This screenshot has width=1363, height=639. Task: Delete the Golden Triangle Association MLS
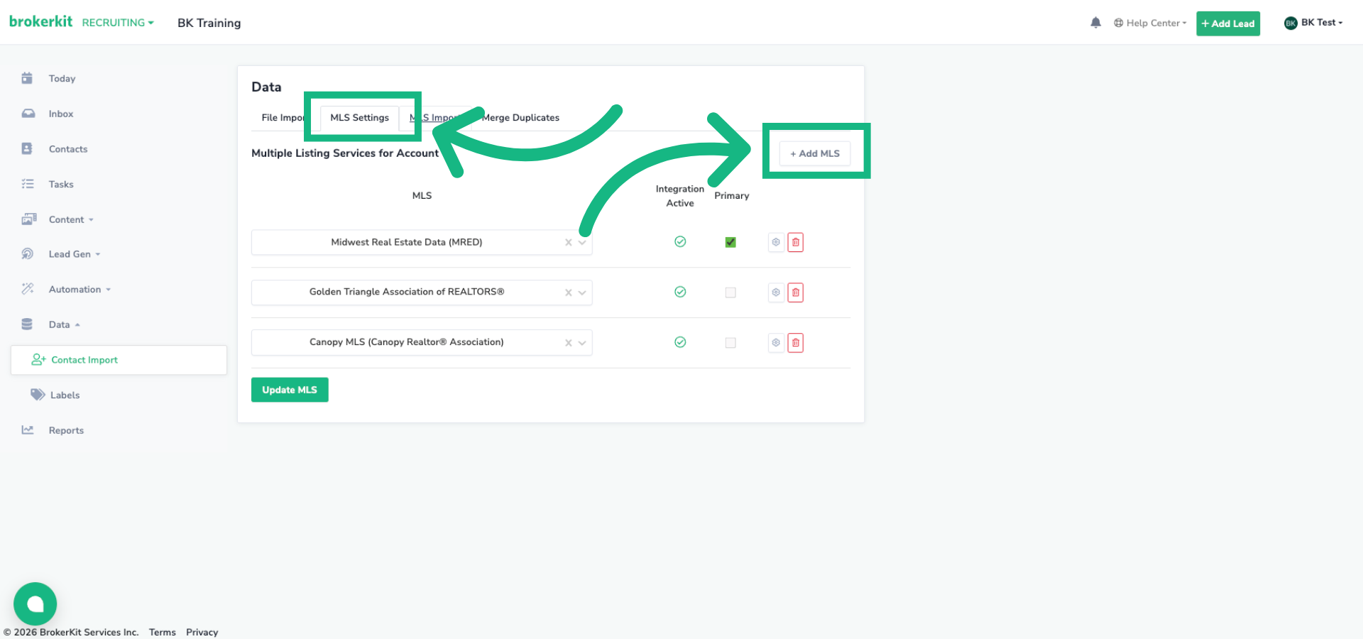pyautogui.click(x=796, y=292)
